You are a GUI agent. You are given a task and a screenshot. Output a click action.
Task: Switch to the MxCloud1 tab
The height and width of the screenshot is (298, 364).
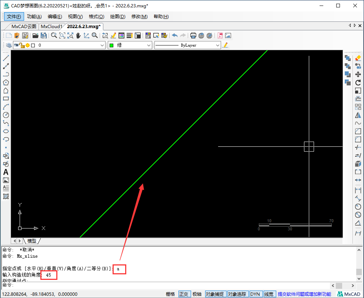pos(51,26)
